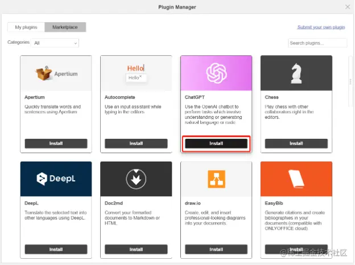Click the Apertium plugin title
Viewport: 355px width, 265px height.
[35, 97]
